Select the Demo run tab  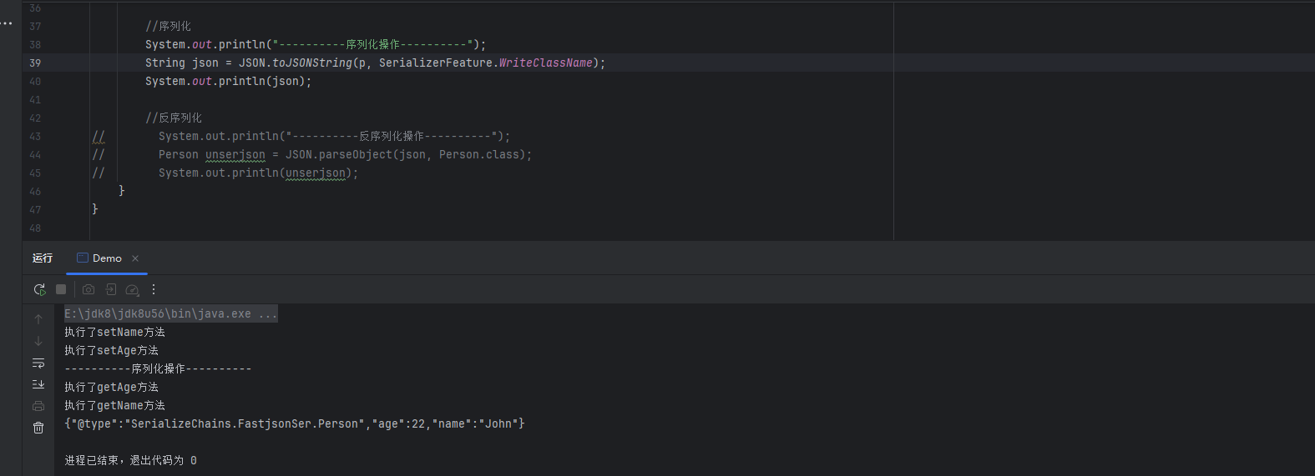107,258
